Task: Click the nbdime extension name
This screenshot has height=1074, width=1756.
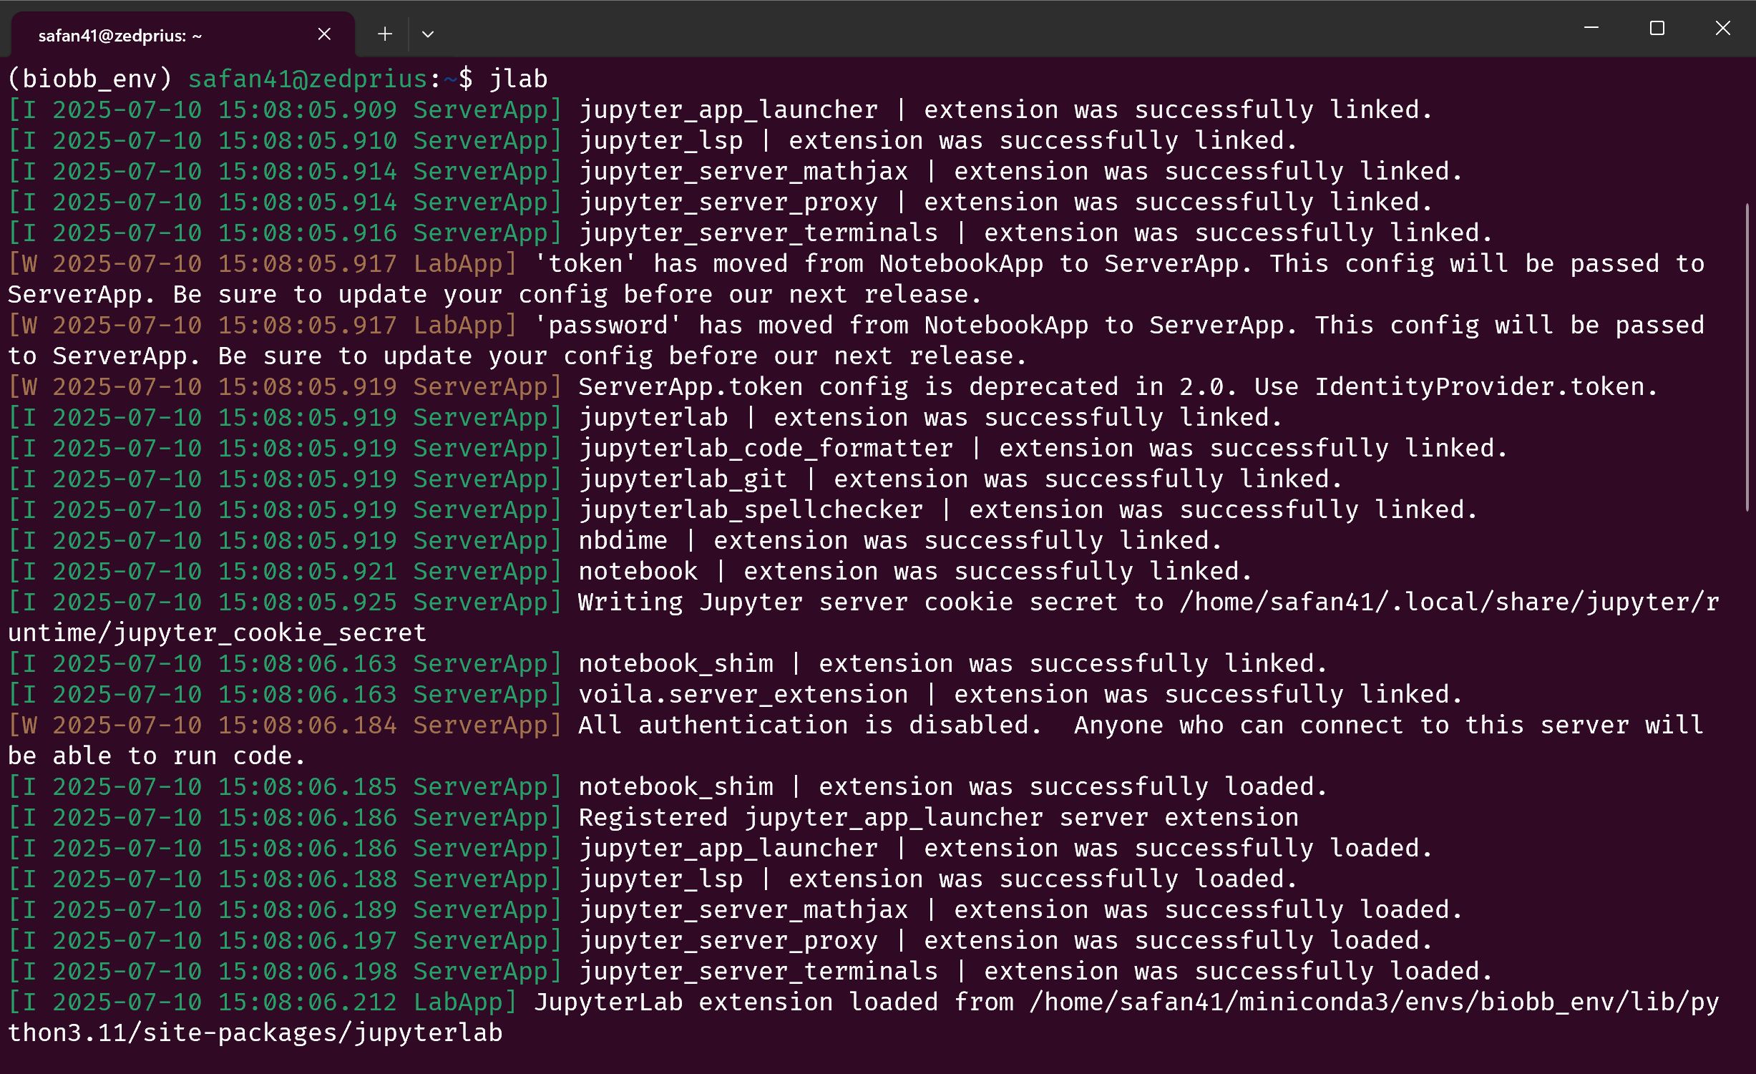Action: click(623, 541)
